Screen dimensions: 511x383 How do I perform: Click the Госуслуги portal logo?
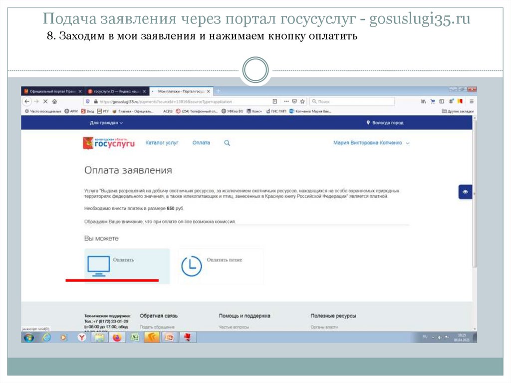tap(109, 143)
